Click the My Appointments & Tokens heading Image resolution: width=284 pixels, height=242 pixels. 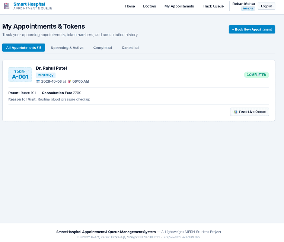coord(44,26)
